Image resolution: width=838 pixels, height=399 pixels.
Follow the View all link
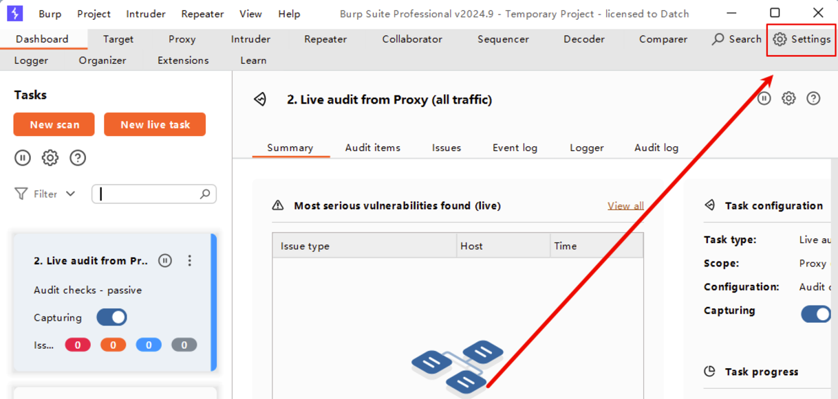coord(625,205)
